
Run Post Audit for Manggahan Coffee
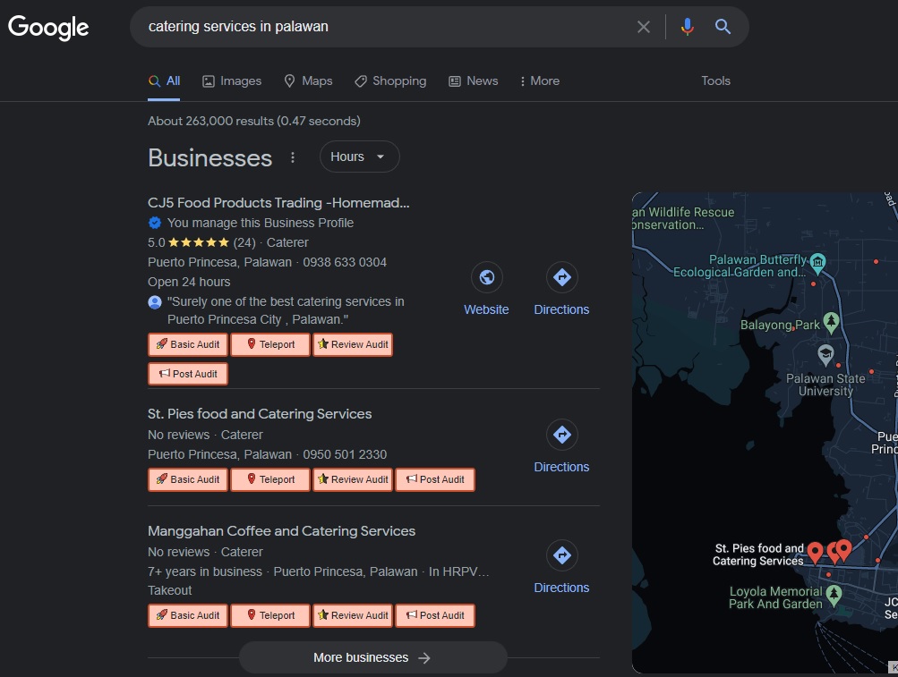435,616
